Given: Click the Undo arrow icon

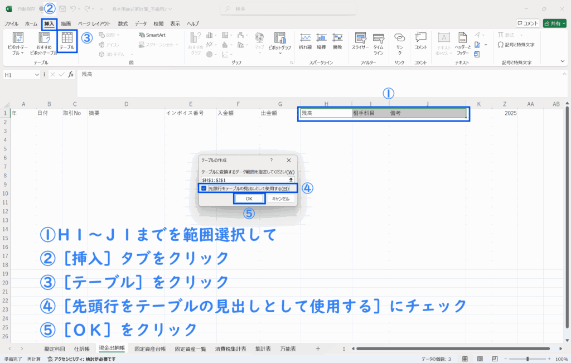Looking at the screenshot, I should [73, 9].
